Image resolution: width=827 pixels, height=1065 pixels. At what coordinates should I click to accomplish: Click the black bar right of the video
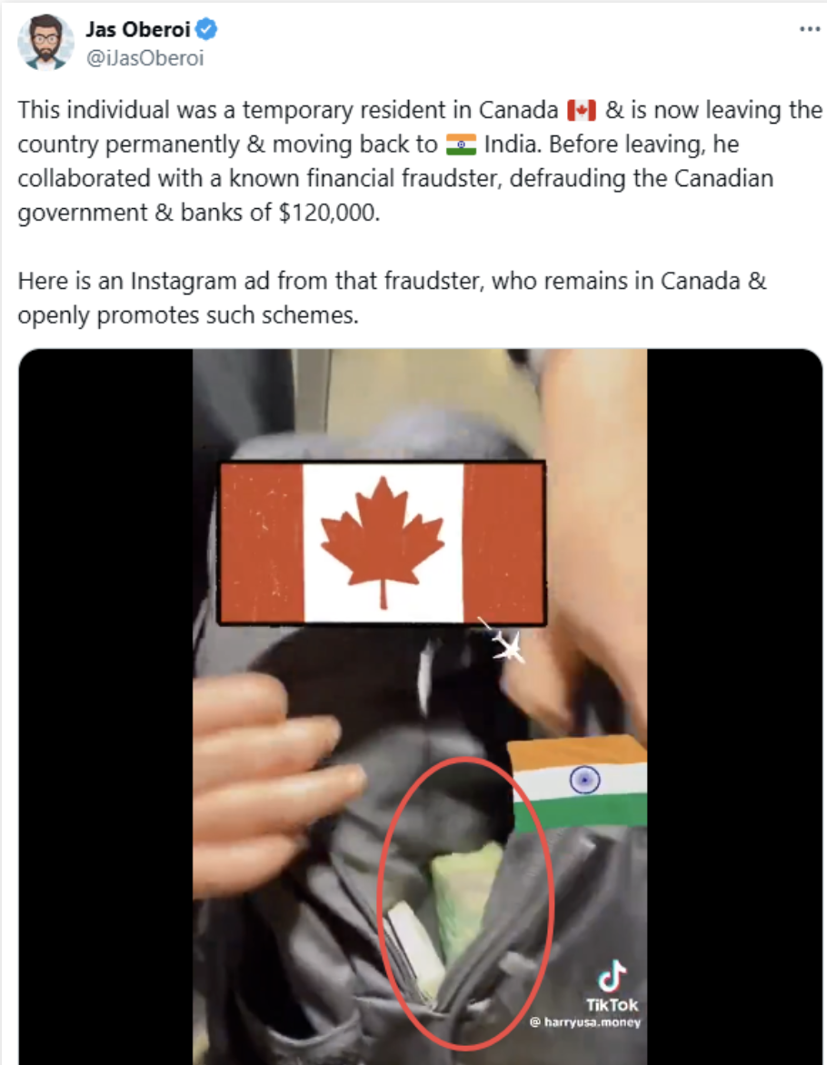(x=734, y=706)
